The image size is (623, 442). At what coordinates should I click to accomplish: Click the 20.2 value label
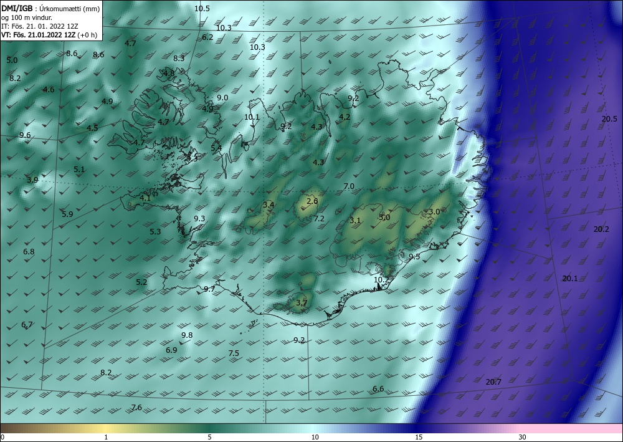(x=601, y=229)
